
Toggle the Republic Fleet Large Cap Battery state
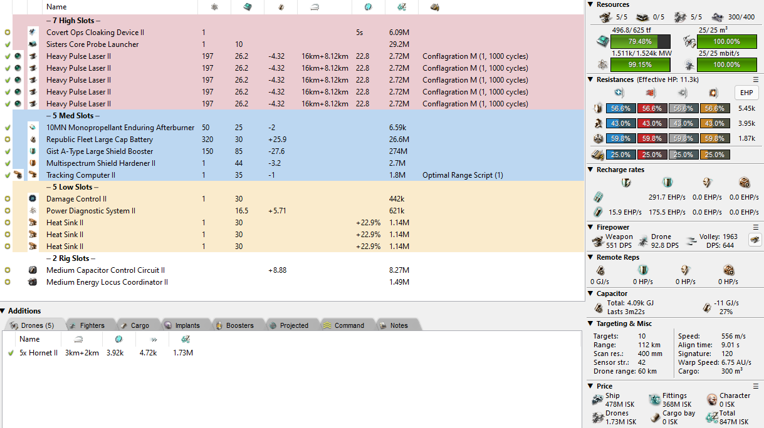tap(8, 140)
